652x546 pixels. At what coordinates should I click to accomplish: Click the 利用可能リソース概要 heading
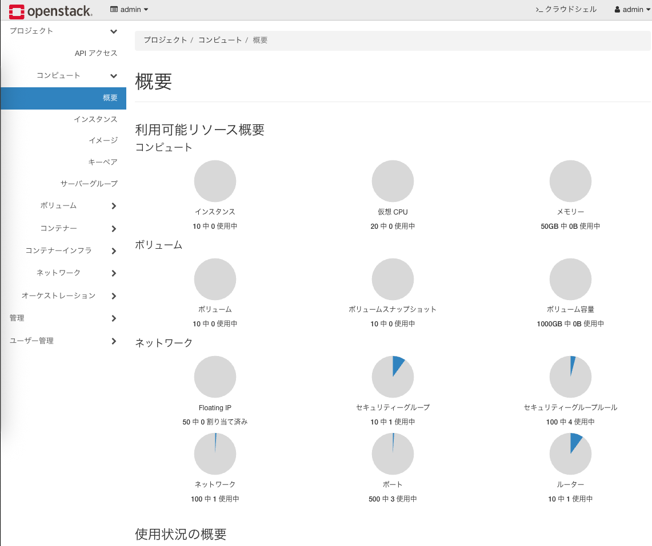pyautogui.click(x=200, y=130)
